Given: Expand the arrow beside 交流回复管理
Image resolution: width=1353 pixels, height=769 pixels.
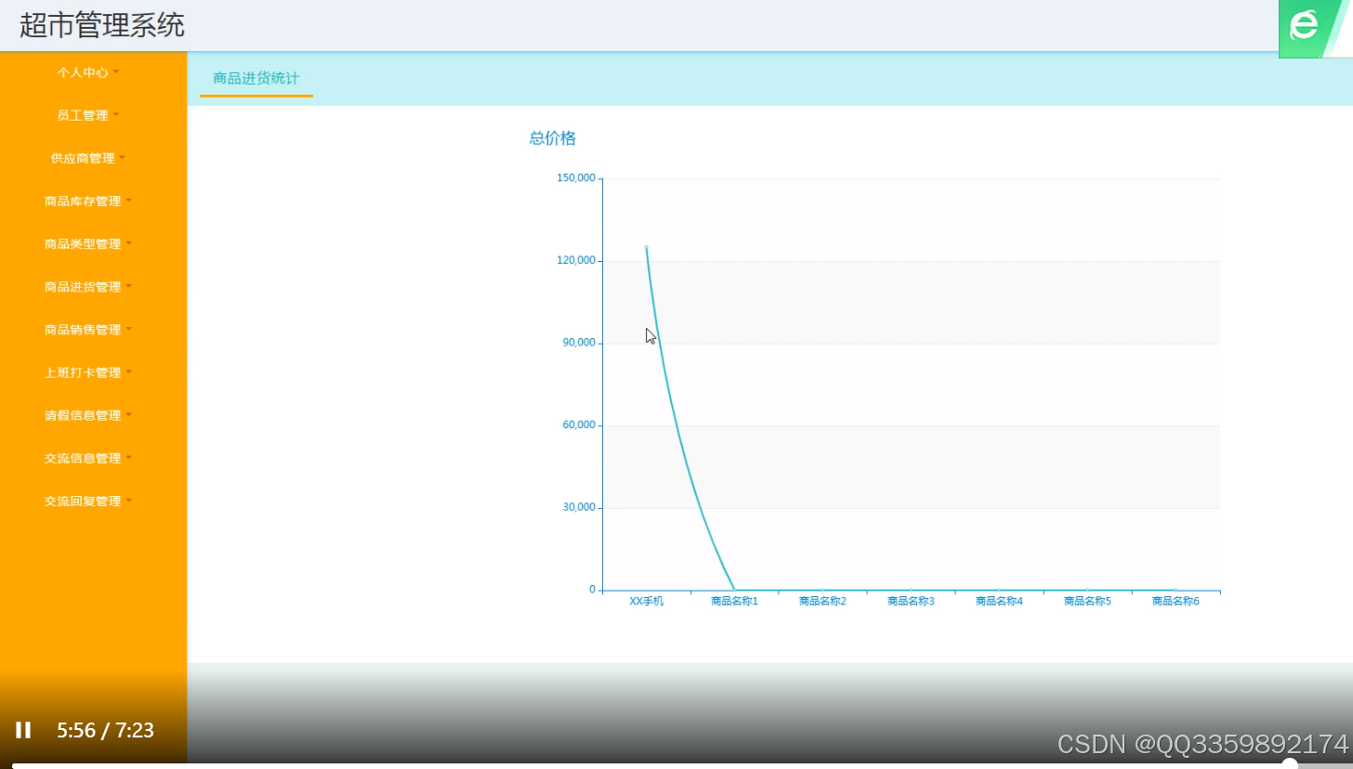Looking at the screenshot, I should point(128,499).
